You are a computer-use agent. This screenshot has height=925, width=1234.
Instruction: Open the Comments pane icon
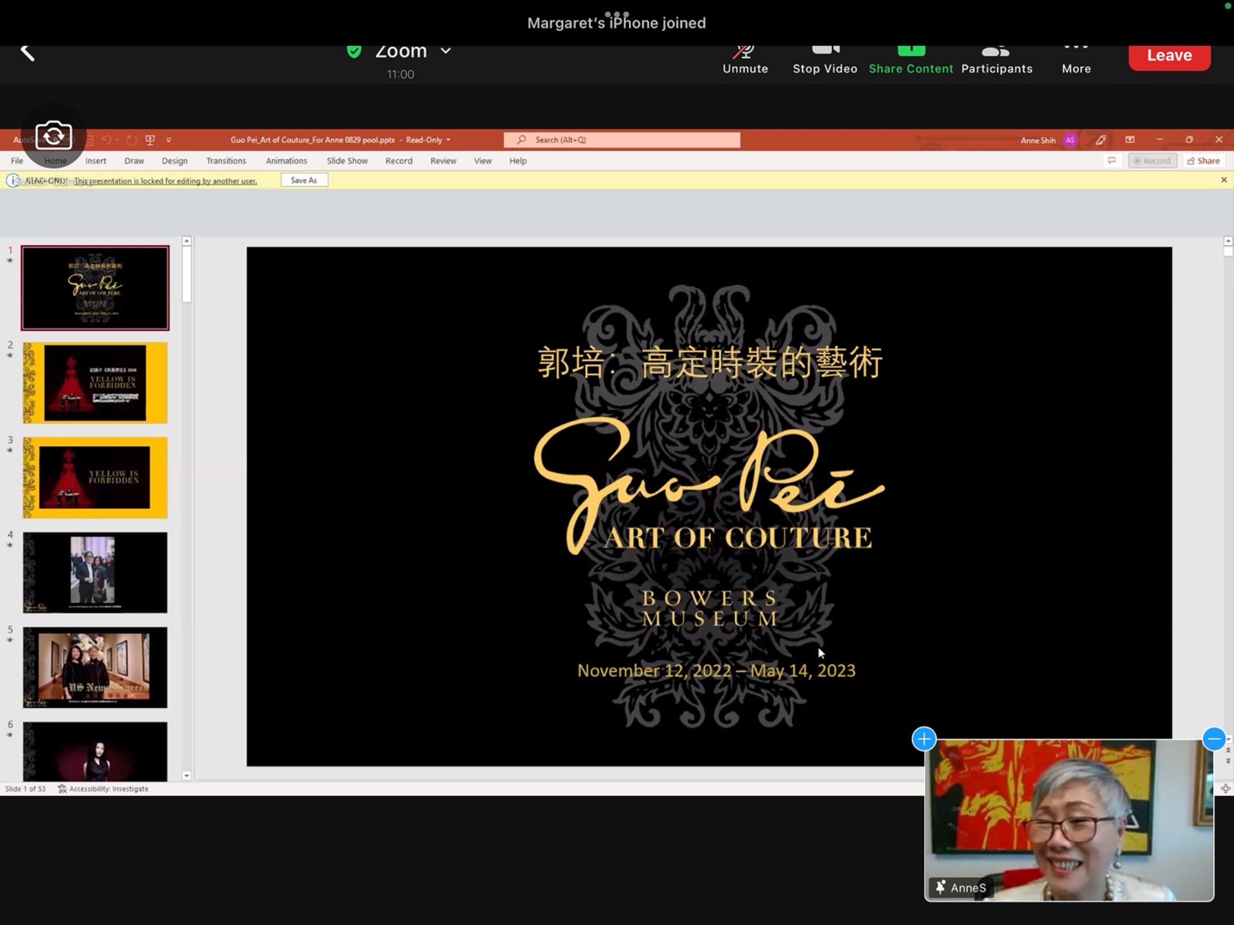click(x=1111, y=161)
